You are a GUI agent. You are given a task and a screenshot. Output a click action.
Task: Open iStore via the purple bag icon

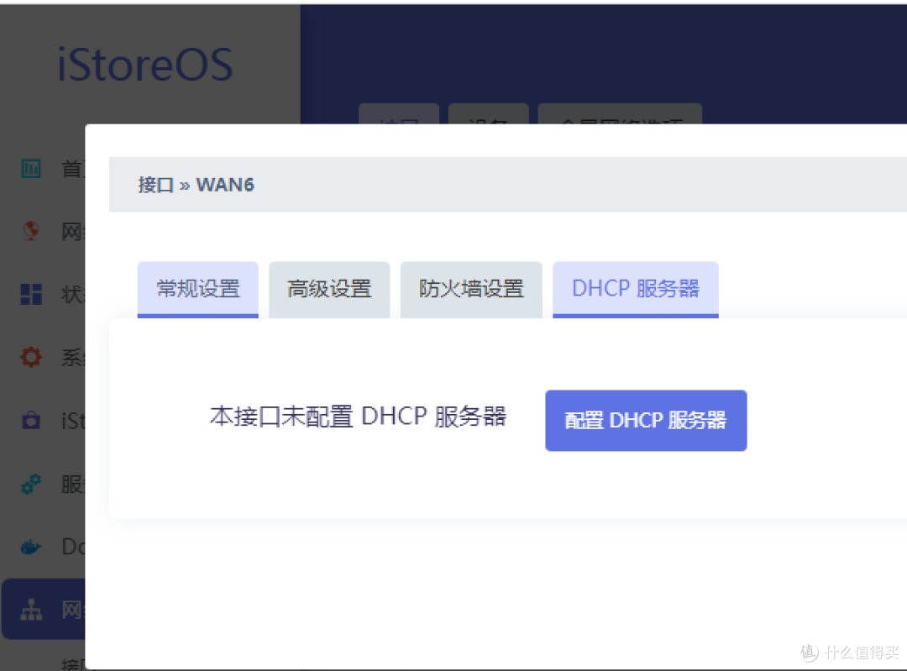point(31,420)
